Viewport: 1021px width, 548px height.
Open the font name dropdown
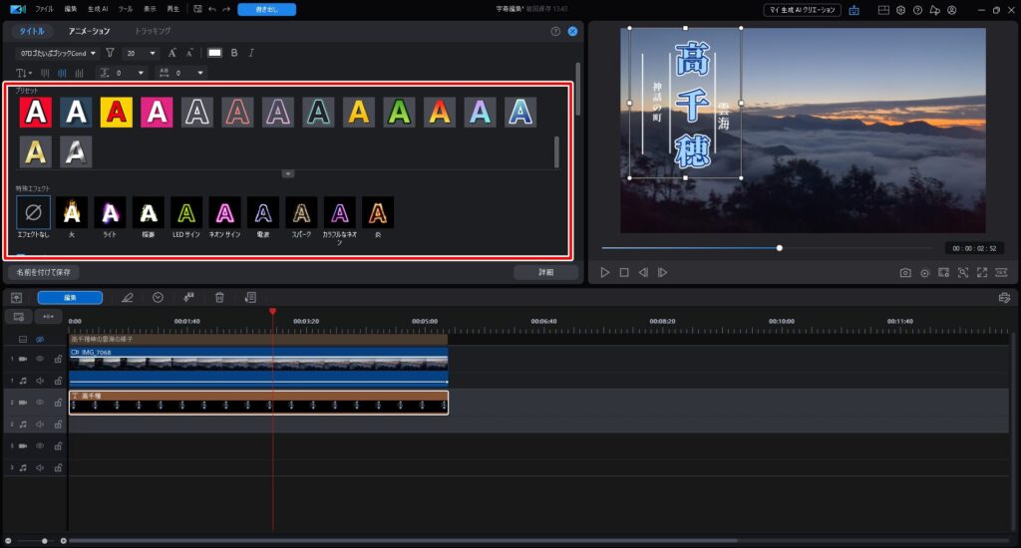(57, 53)
